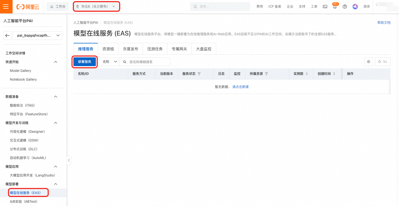The height and width of the screenshot is (206, 399).
Task: Open workspace details in sidebar
Action: [15, 53]
